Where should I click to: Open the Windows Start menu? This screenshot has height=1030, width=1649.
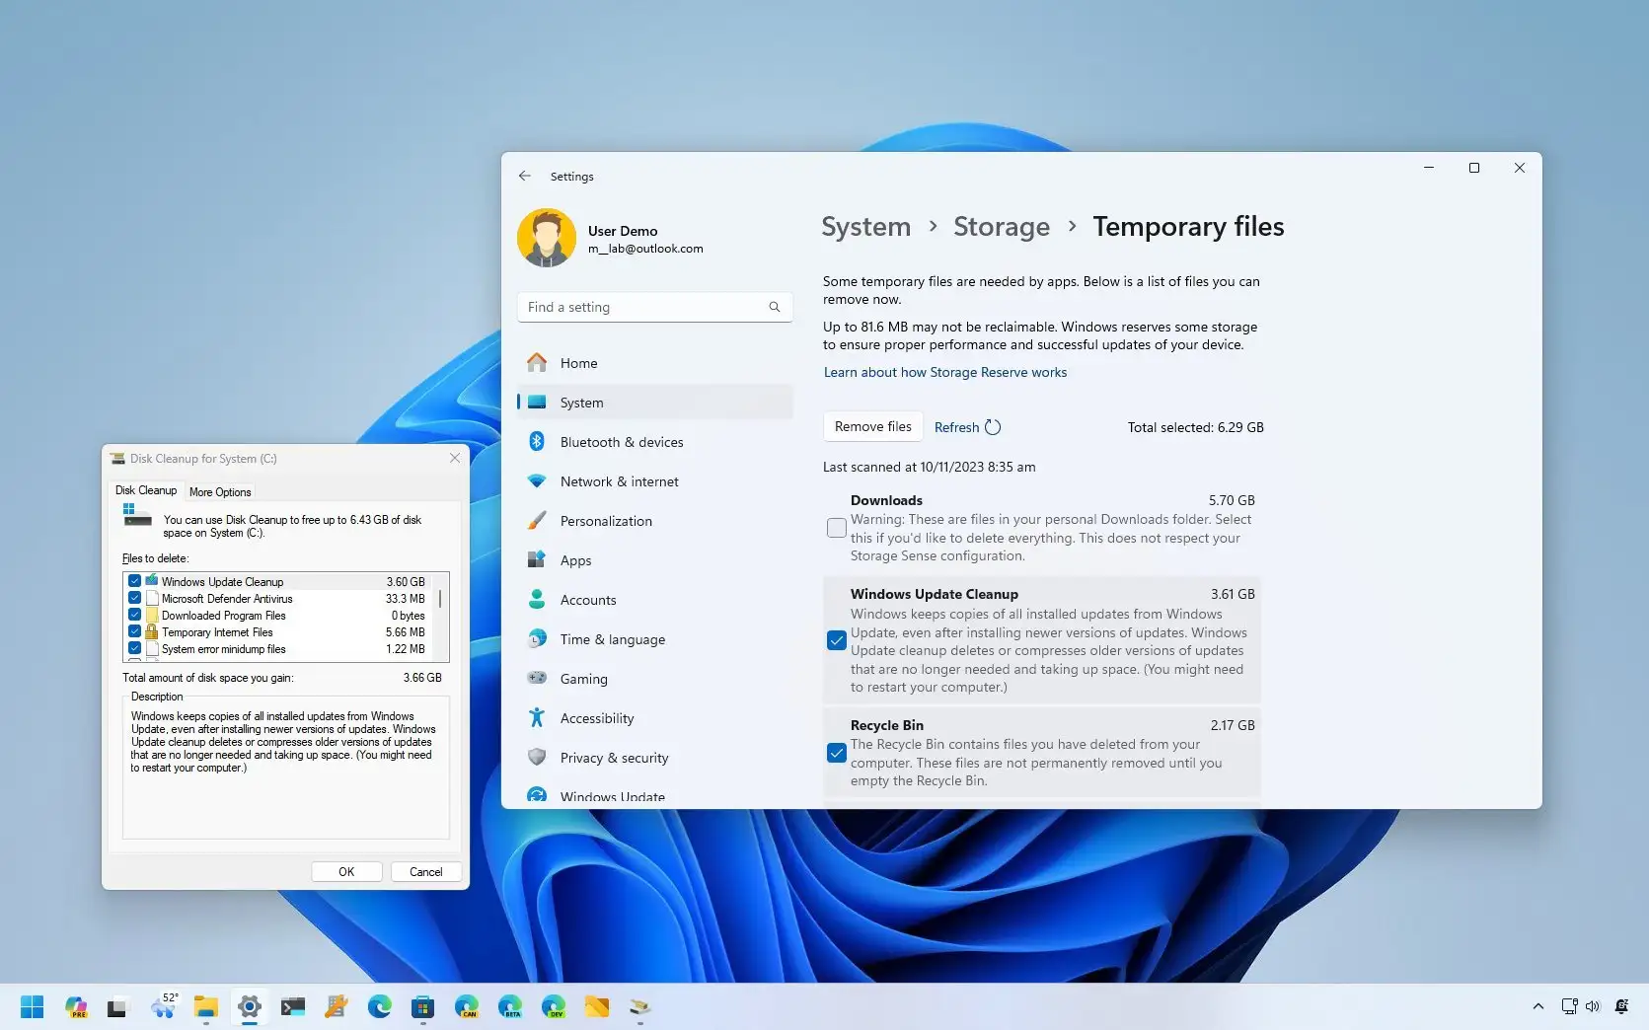32,1006
